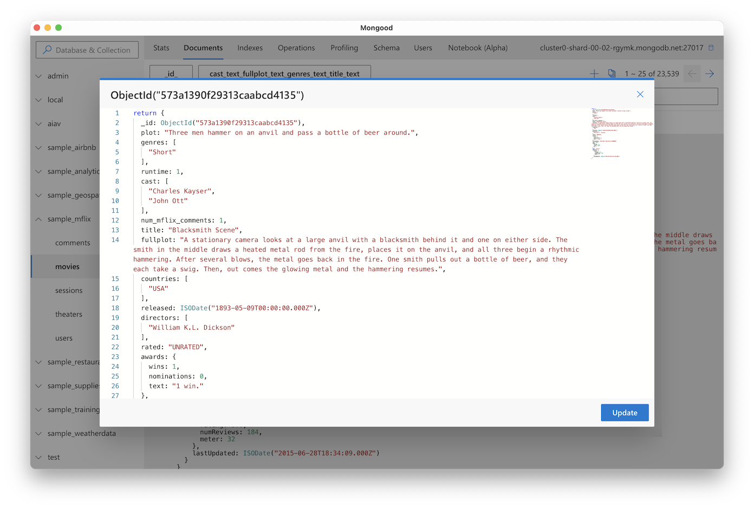754x509 pixels.
Task: Select the comments collection
Action: click(x=73, y=243)
